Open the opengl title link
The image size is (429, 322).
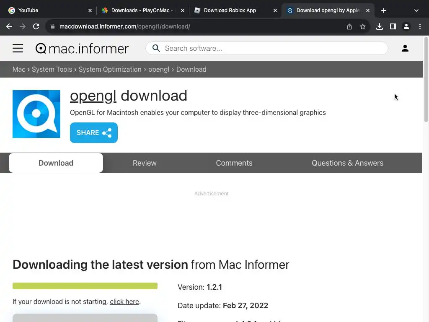[93, 96]
